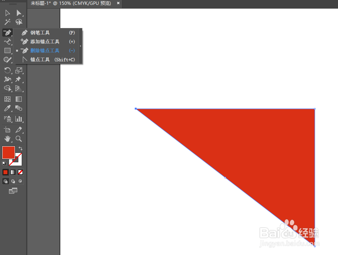The image size is (338, 255).
Task: Select the Hand tool
Action: point(7,139)
